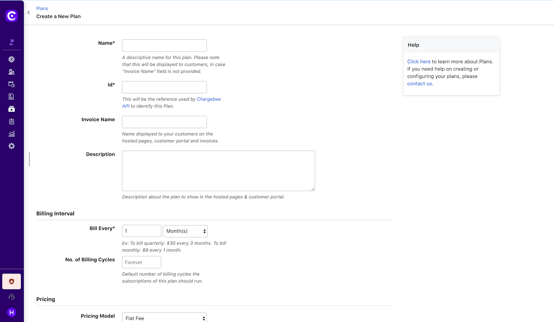
Task: Open the Invoices document icon
Action: (11, 96)
